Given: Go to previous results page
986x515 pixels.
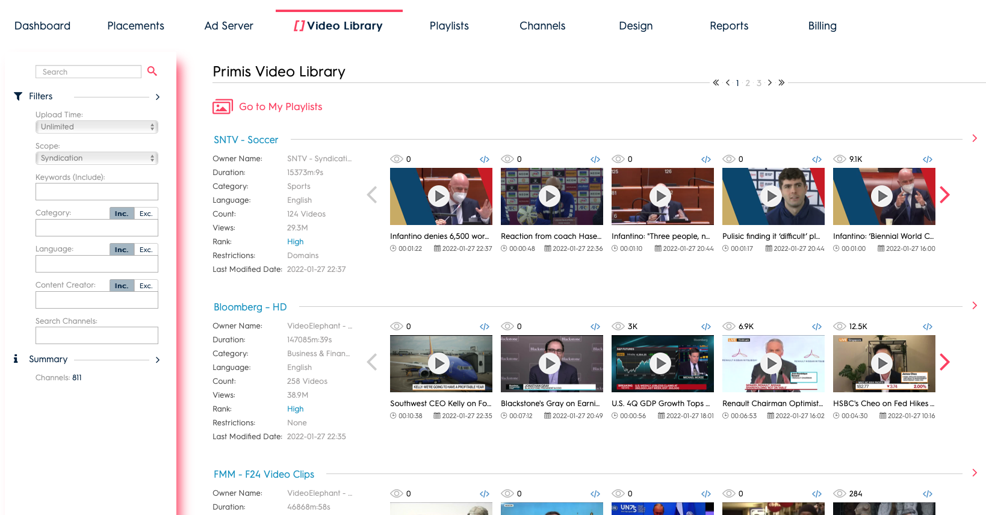Looking at the screenshot, I should point(728,82).
